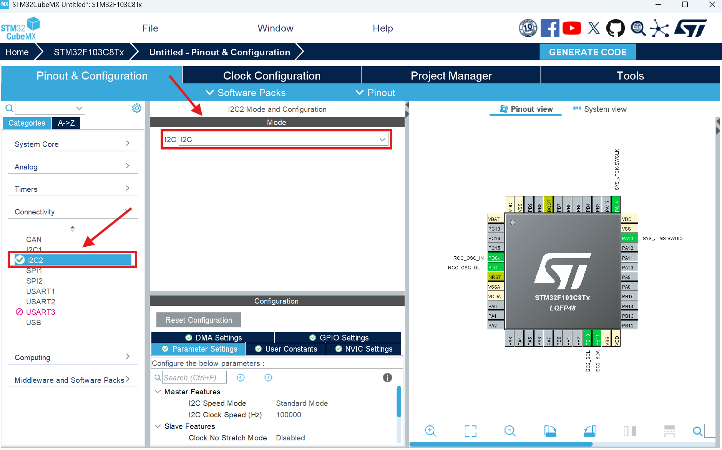Select USART1 in the Connectivity list
722x450 pixels.
pos(40,291)
